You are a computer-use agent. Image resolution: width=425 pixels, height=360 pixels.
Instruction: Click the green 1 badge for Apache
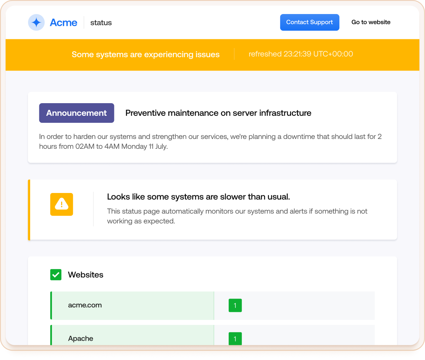[235, 339]
